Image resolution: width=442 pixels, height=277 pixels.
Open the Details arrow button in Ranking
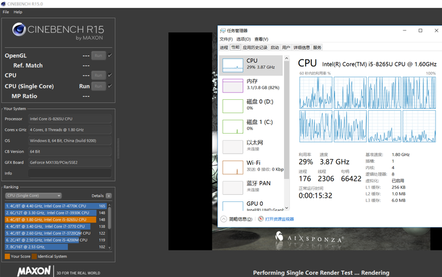coord(109,195)
